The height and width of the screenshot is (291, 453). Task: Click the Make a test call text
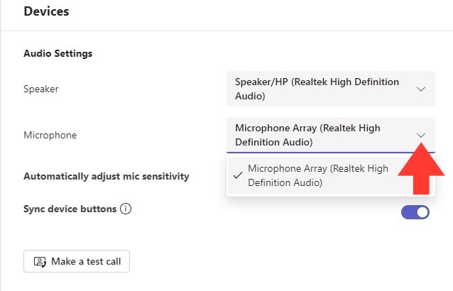[x=86, y=262]
